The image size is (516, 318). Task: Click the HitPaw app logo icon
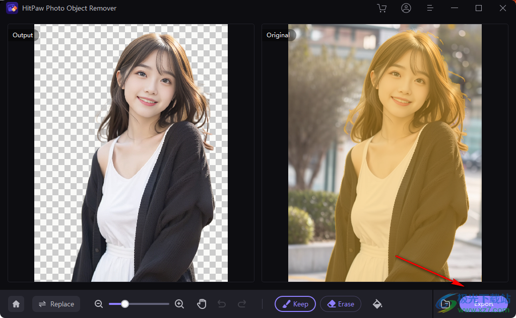coord(12,8)
